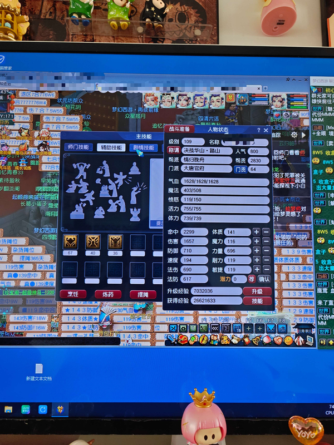Click the F7 skill shortcut slot

271,329
